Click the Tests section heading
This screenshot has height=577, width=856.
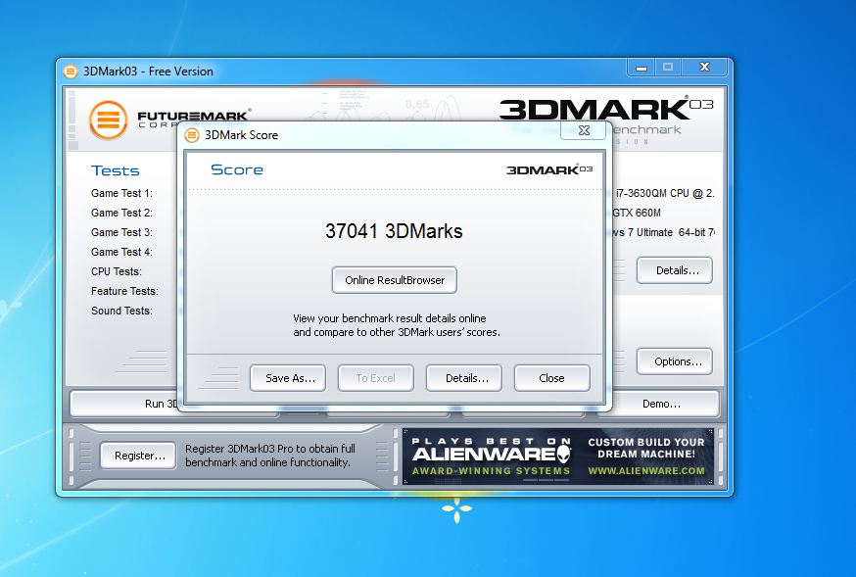pos(116,170)
